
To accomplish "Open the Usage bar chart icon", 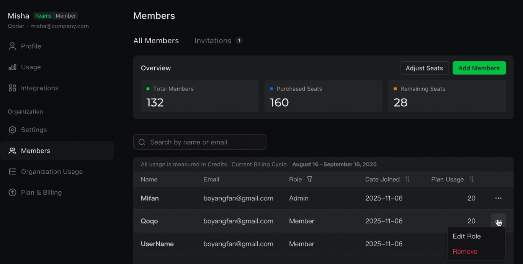I will [12, 67].
